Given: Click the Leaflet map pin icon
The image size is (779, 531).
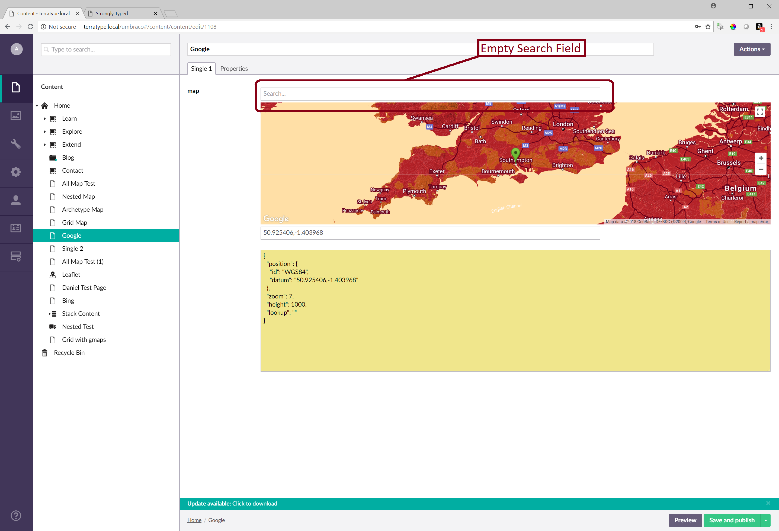Looking at the screenshot, I should point(53,275).
